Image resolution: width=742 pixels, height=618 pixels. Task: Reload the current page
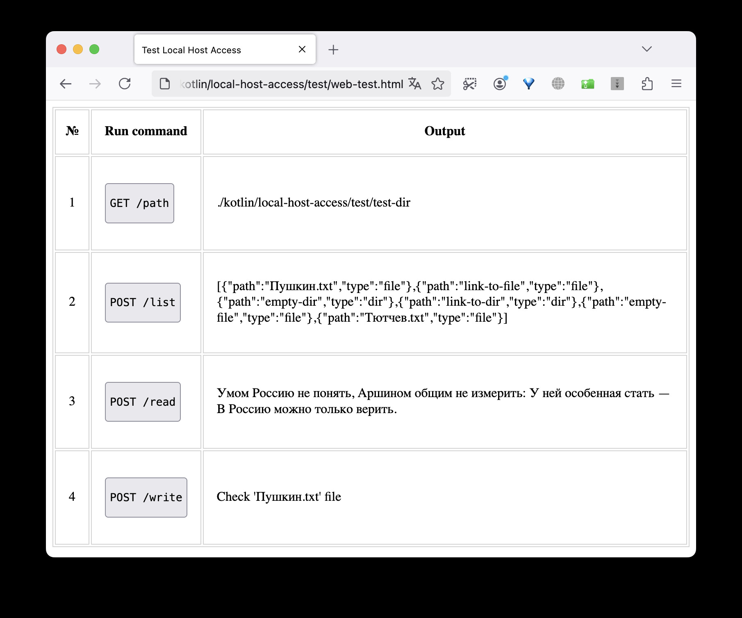point(125,84)
